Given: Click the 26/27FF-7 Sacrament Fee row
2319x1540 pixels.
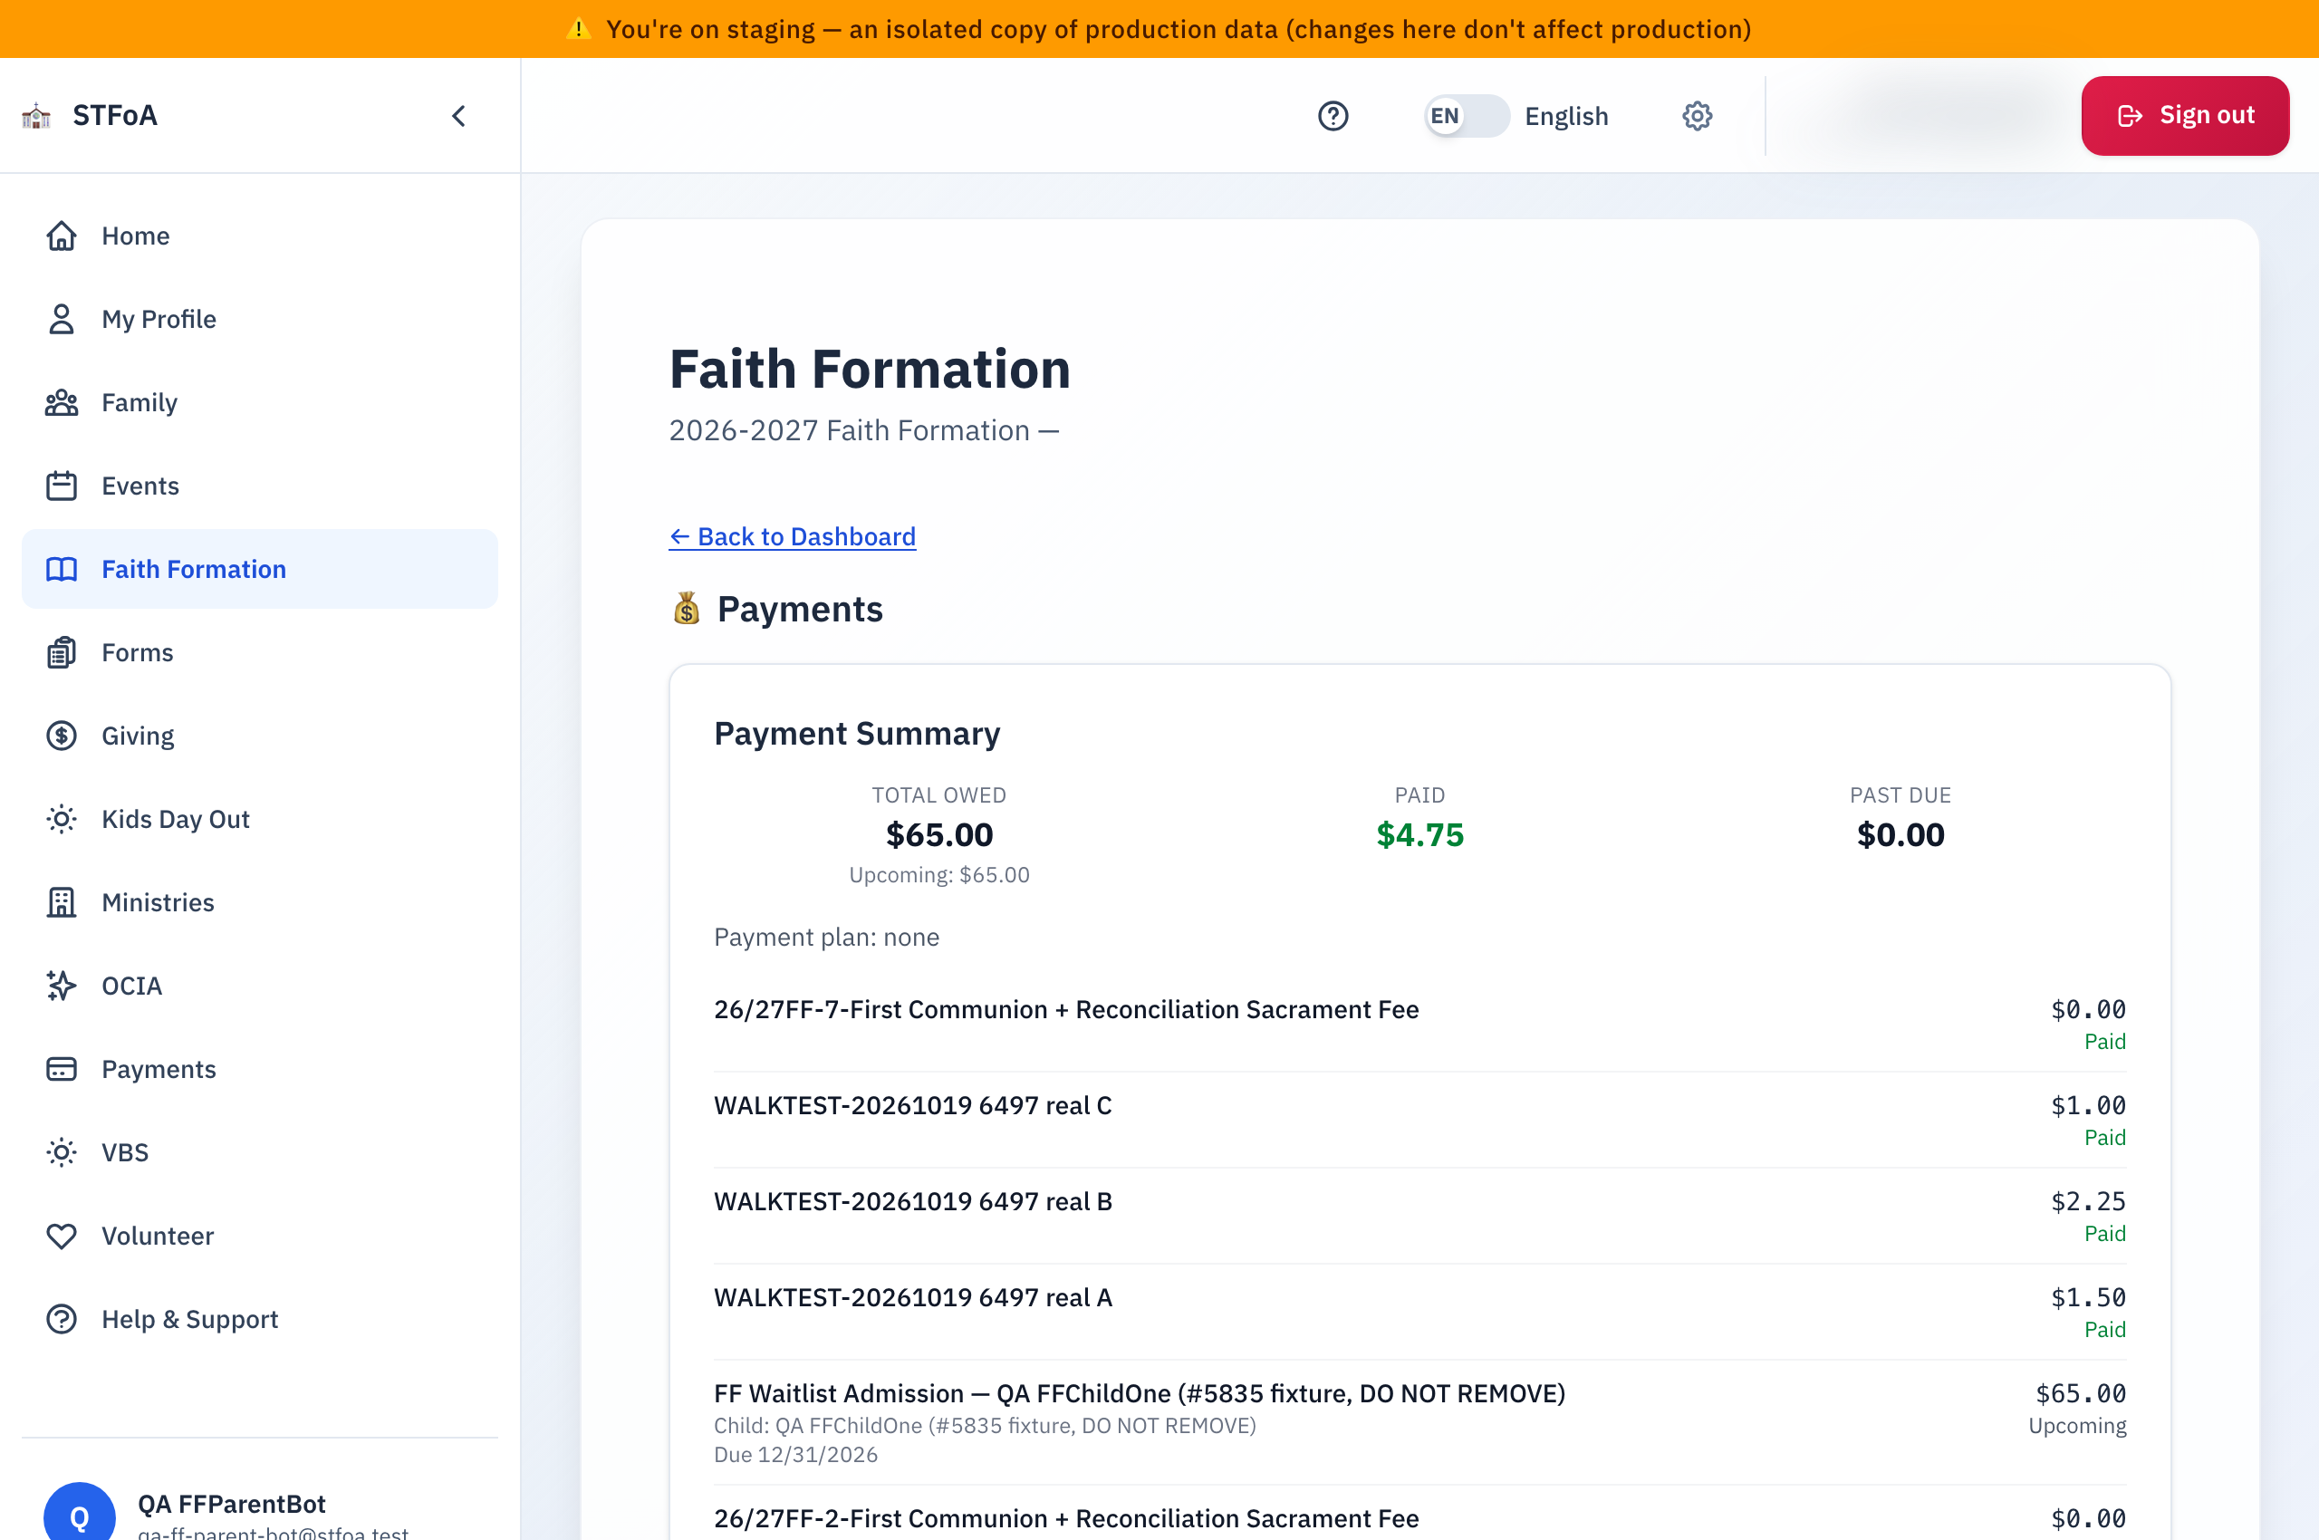Looking at the screenshot, I should tap(1420, 1025).
